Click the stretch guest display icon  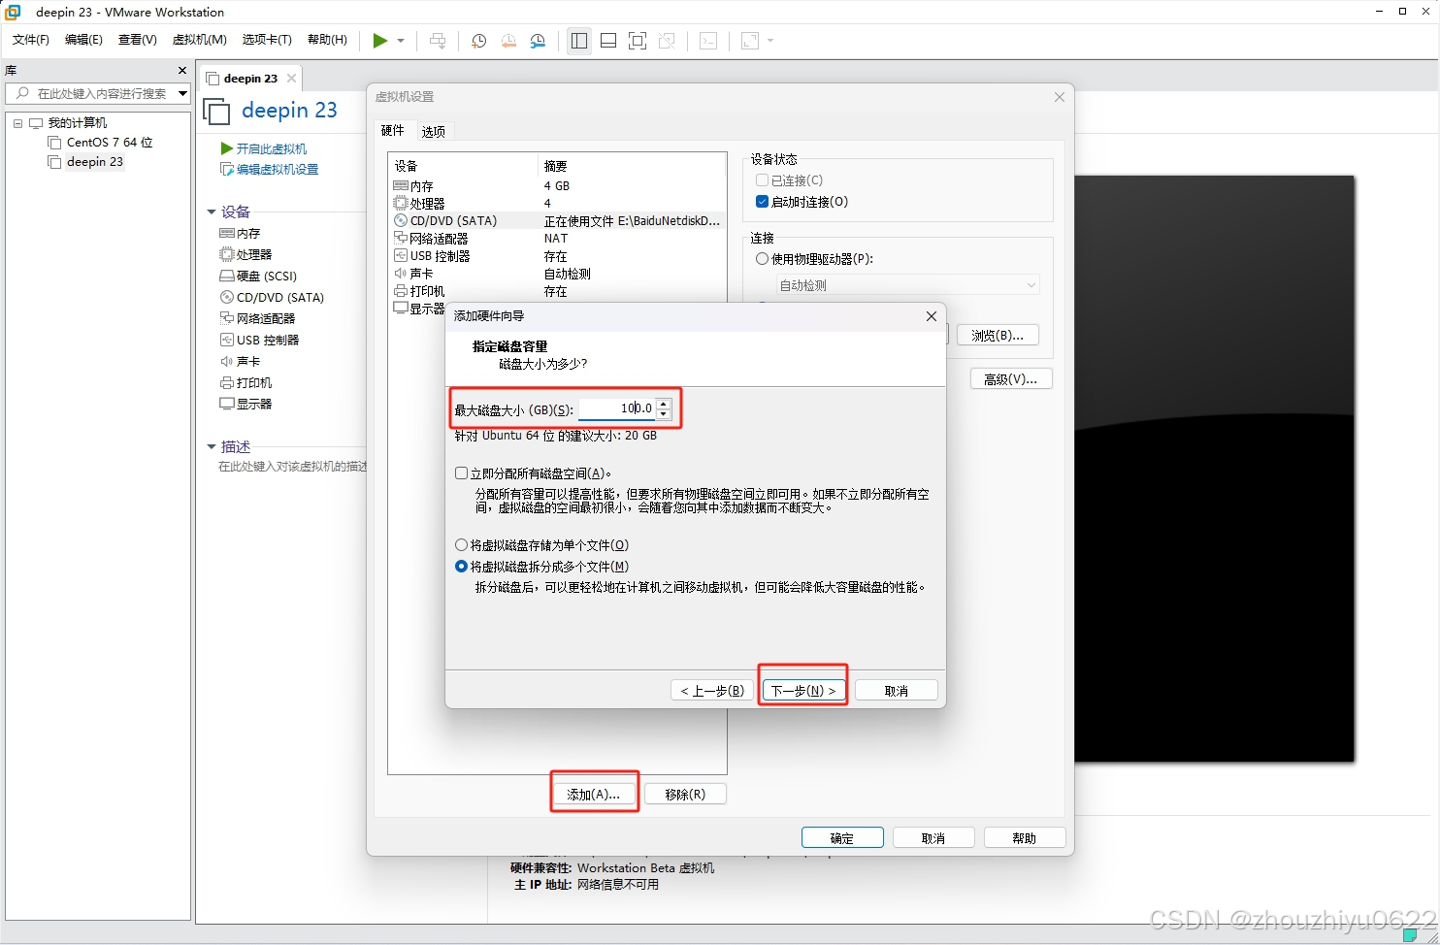point(750,41)
